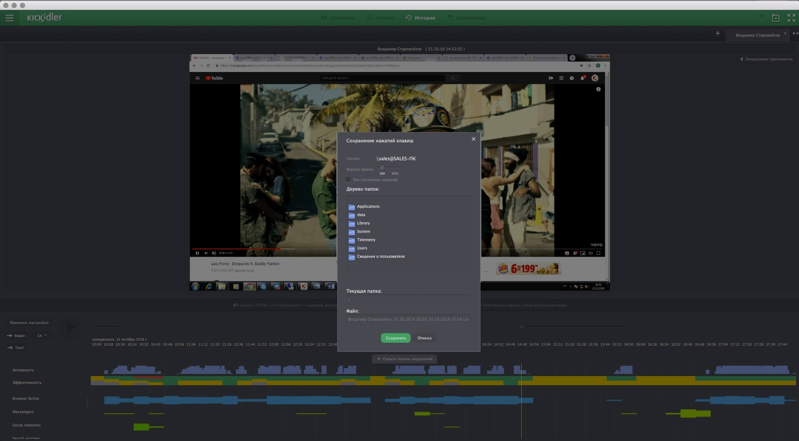Select the Сведения о пользователе folder

point(376,257)
